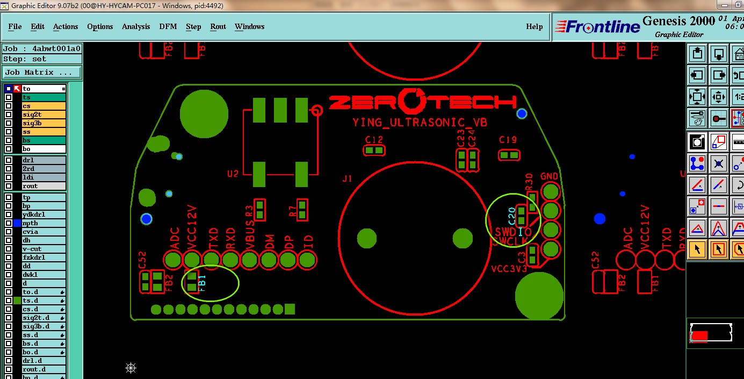Select the net connections icon with red border
Viewport: 744px width, 379px height.
[x=739, y=118]
